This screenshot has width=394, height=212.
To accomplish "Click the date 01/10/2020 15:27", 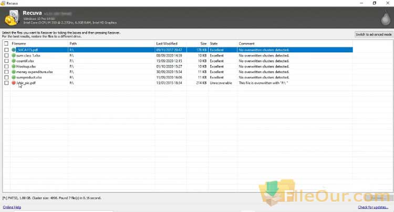I will pyautogui.click(x=169, y=67).
